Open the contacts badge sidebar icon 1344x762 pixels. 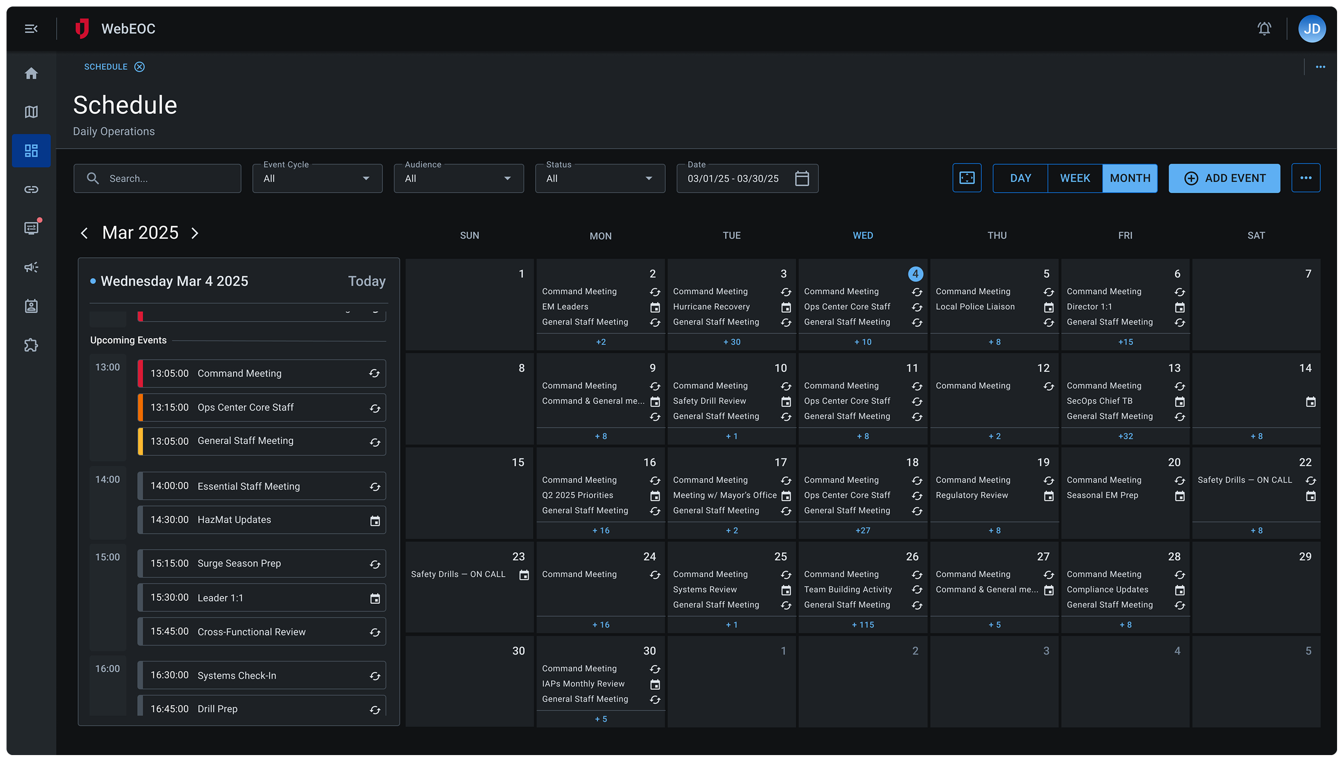[x=31, y=306]
